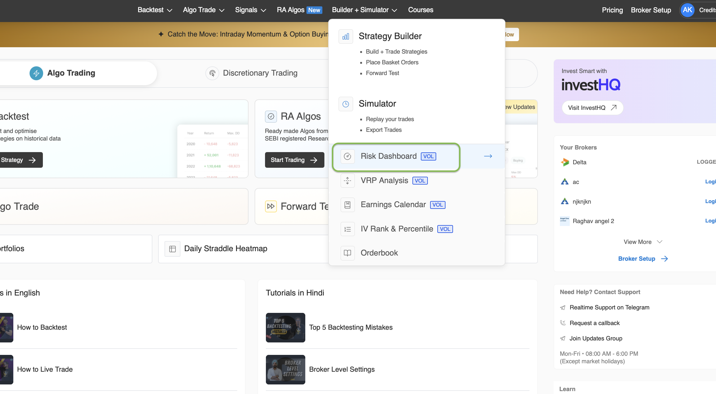
Task: Expand the Signals menu
Action: point(251,10)
